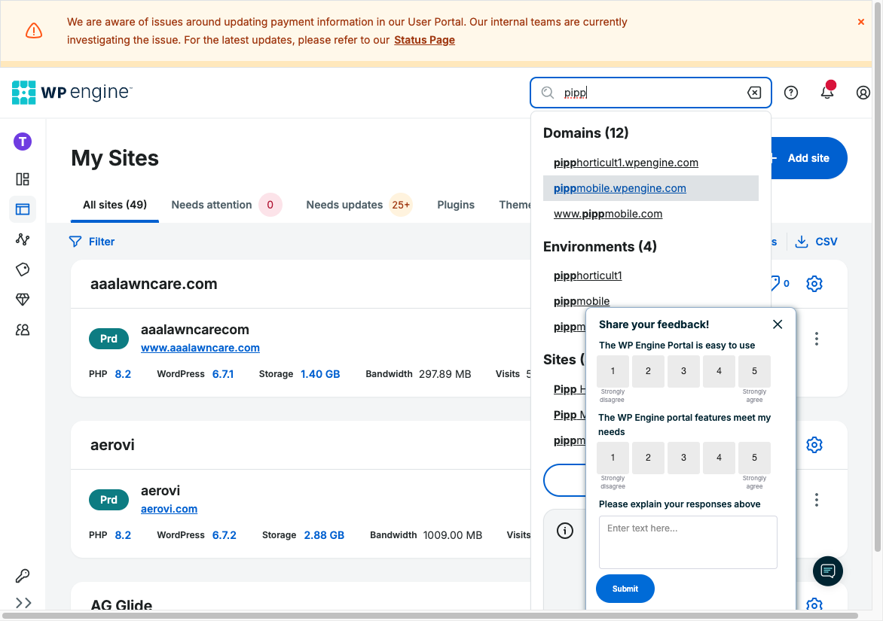Click the vertical page scrollbar
The height and width of the screenshot is (621, 883).
pos(878,275)
